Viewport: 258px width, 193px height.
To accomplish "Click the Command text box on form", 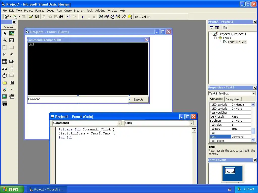I will point(78,99).
